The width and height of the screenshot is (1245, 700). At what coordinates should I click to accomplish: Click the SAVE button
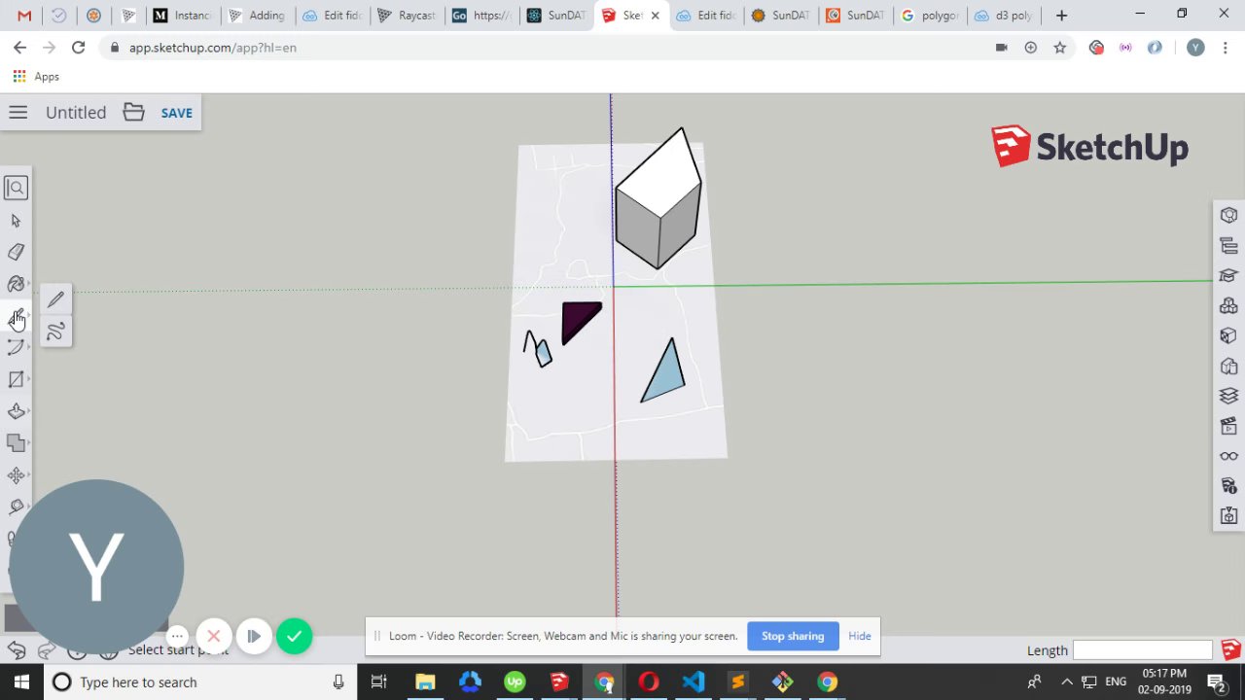[x=177, y=113]
